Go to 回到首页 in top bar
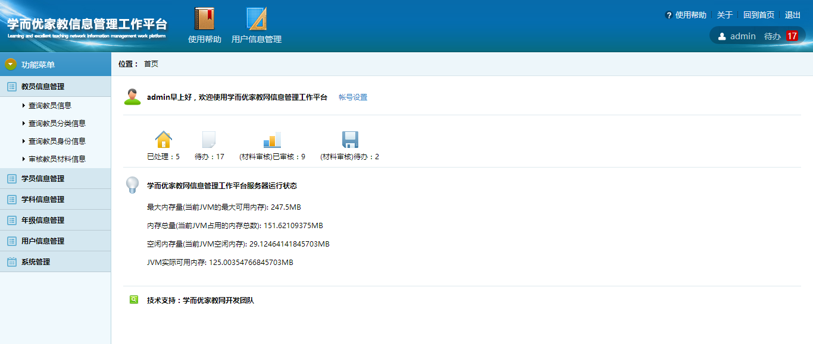 [x=758, y=15]
